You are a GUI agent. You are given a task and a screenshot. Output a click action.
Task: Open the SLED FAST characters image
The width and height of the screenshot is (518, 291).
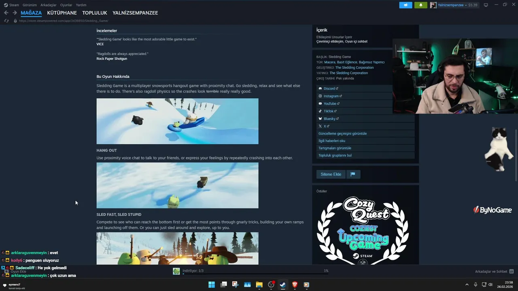coord(177,248)
